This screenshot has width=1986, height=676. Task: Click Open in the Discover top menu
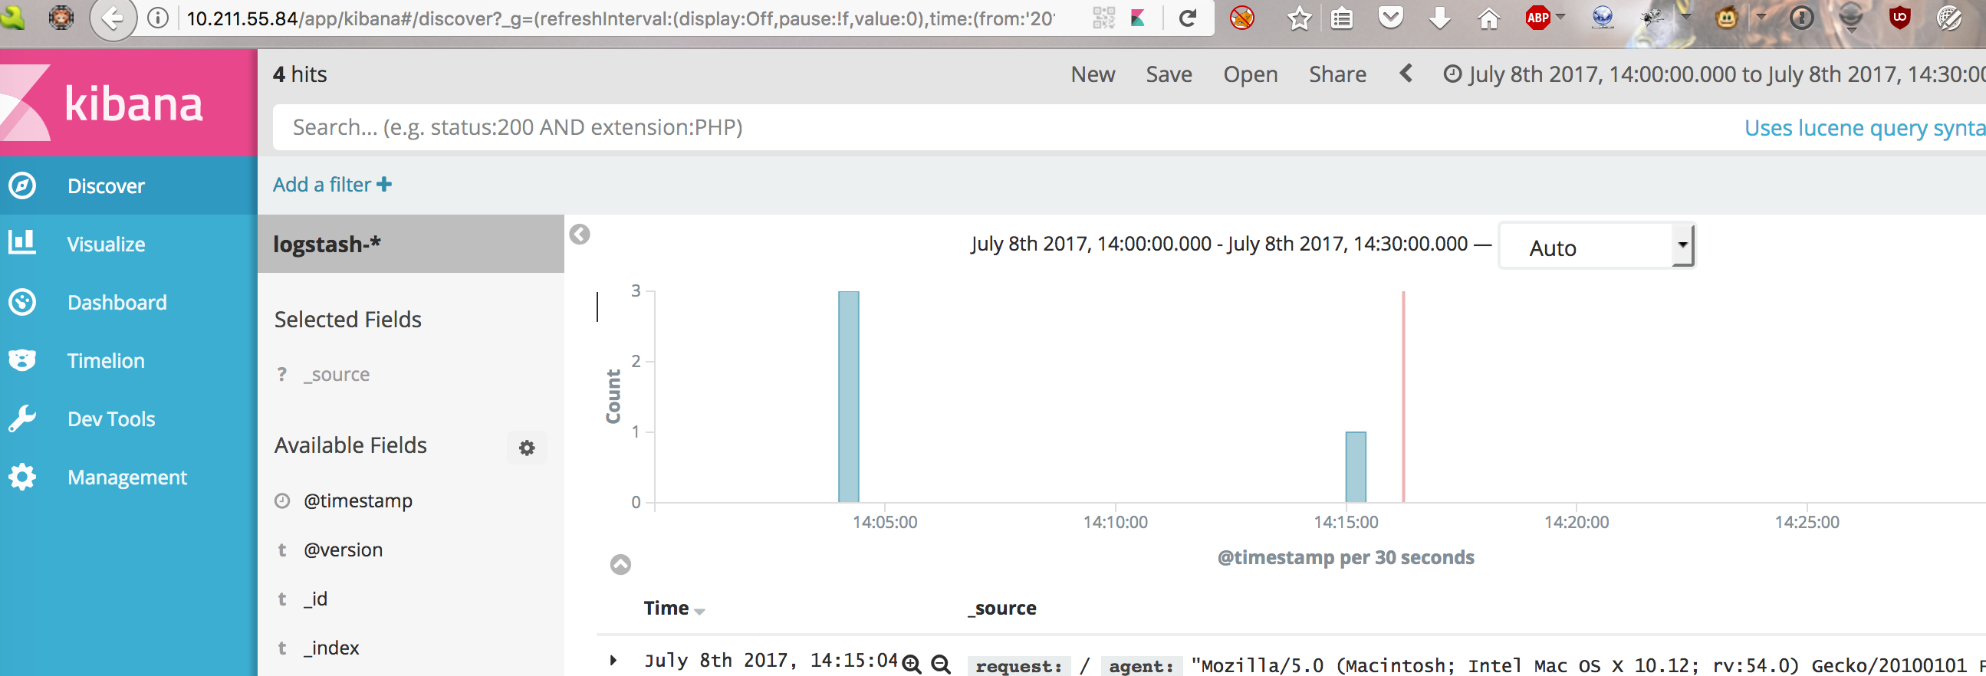coord(1250,74)
